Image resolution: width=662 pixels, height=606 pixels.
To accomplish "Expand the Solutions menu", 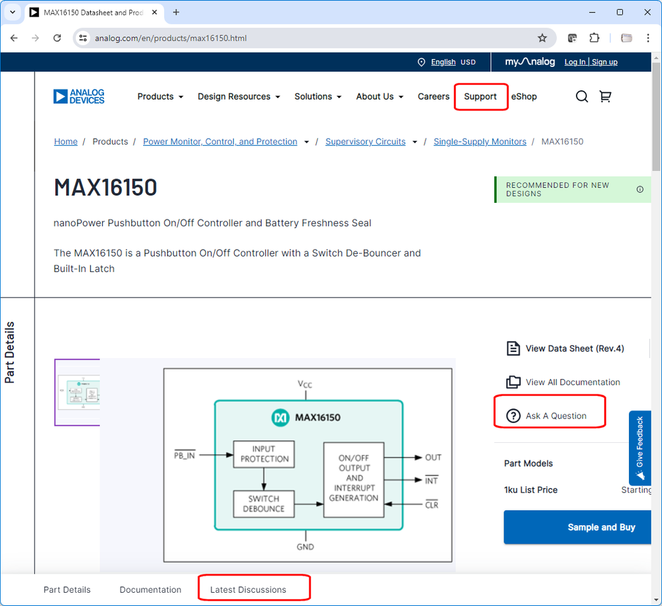I will 318,96.
